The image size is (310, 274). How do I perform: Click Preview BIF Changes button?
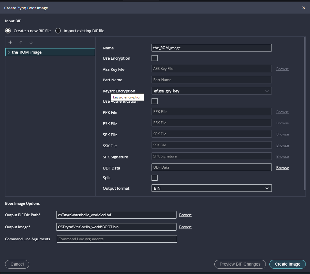[x=240, y=264]
